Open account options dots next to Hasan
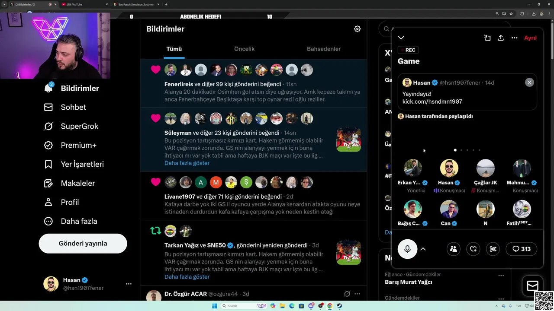Image resolution: width=554 pixels, height=311 pixels. [x=129, y=284]
